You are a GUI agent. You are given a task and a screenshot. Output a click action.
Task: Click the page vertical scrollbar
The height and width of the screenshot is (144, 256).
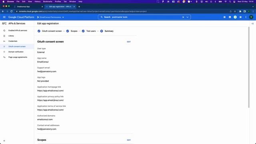point(249,67)
